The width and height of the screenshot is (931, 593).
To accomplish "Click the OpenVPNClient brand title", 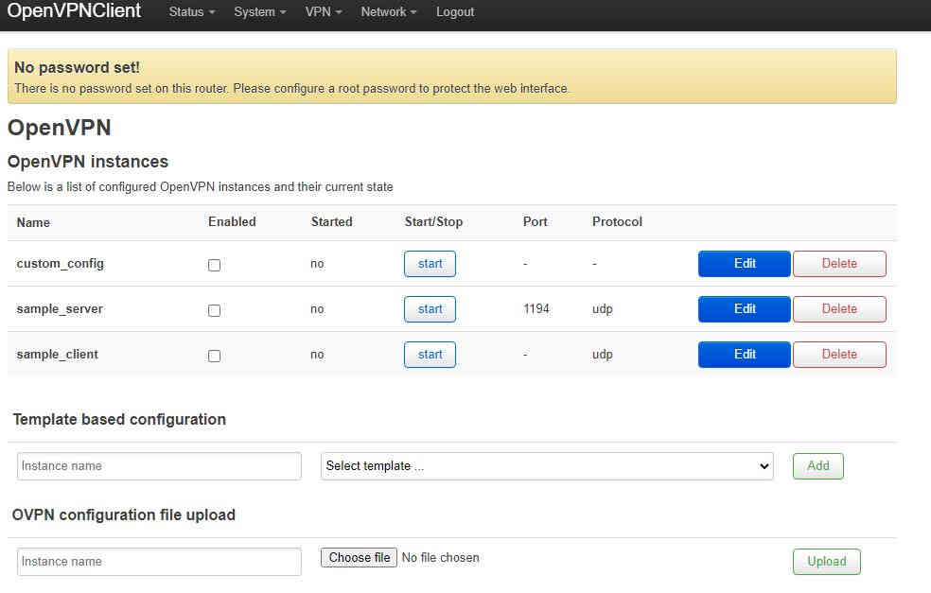I will click(x=74, y=10).
